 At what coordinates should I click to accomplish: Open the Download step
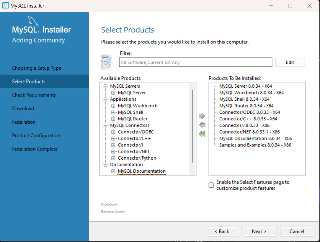tap(23, 109)
